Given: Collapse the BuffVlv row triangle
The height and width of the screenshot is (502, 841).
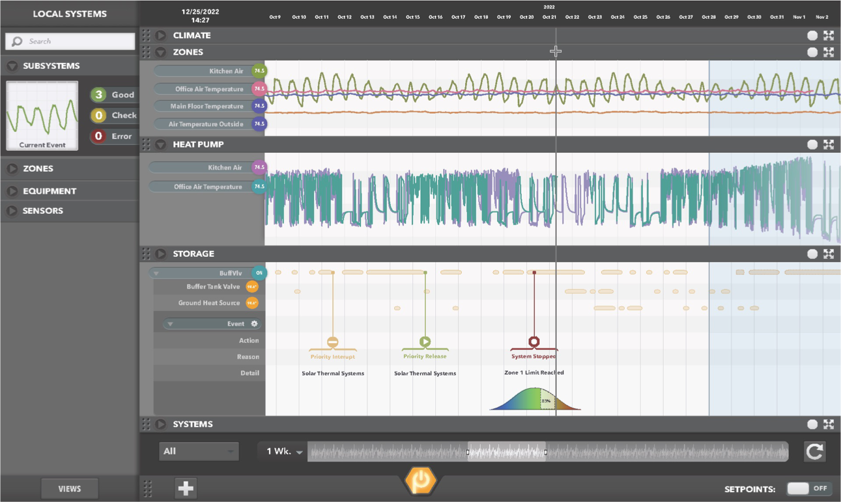Looking at the screenshot, I should tap(156, 273).
